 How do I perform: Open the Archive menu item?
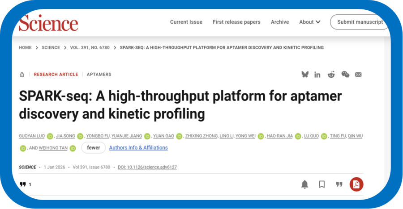(x=280, y=22)
